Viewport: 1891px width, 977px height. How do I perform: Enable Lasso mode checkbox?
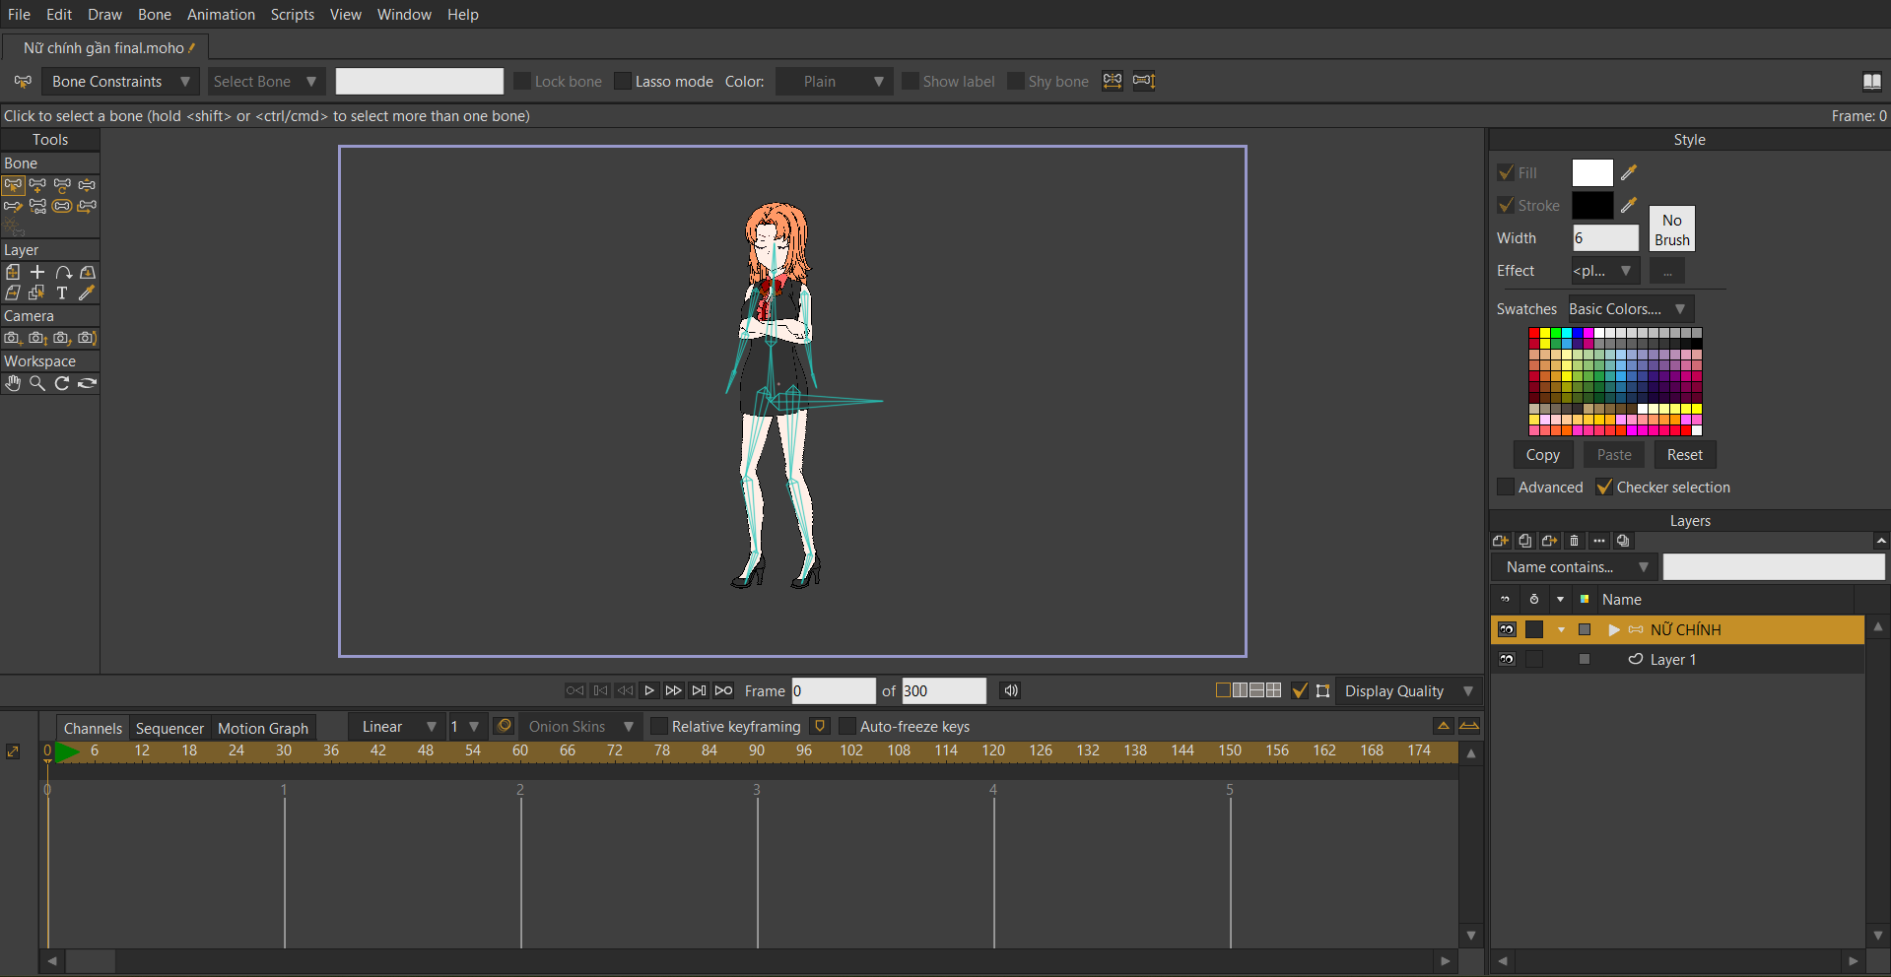click(x=623, y=82)
